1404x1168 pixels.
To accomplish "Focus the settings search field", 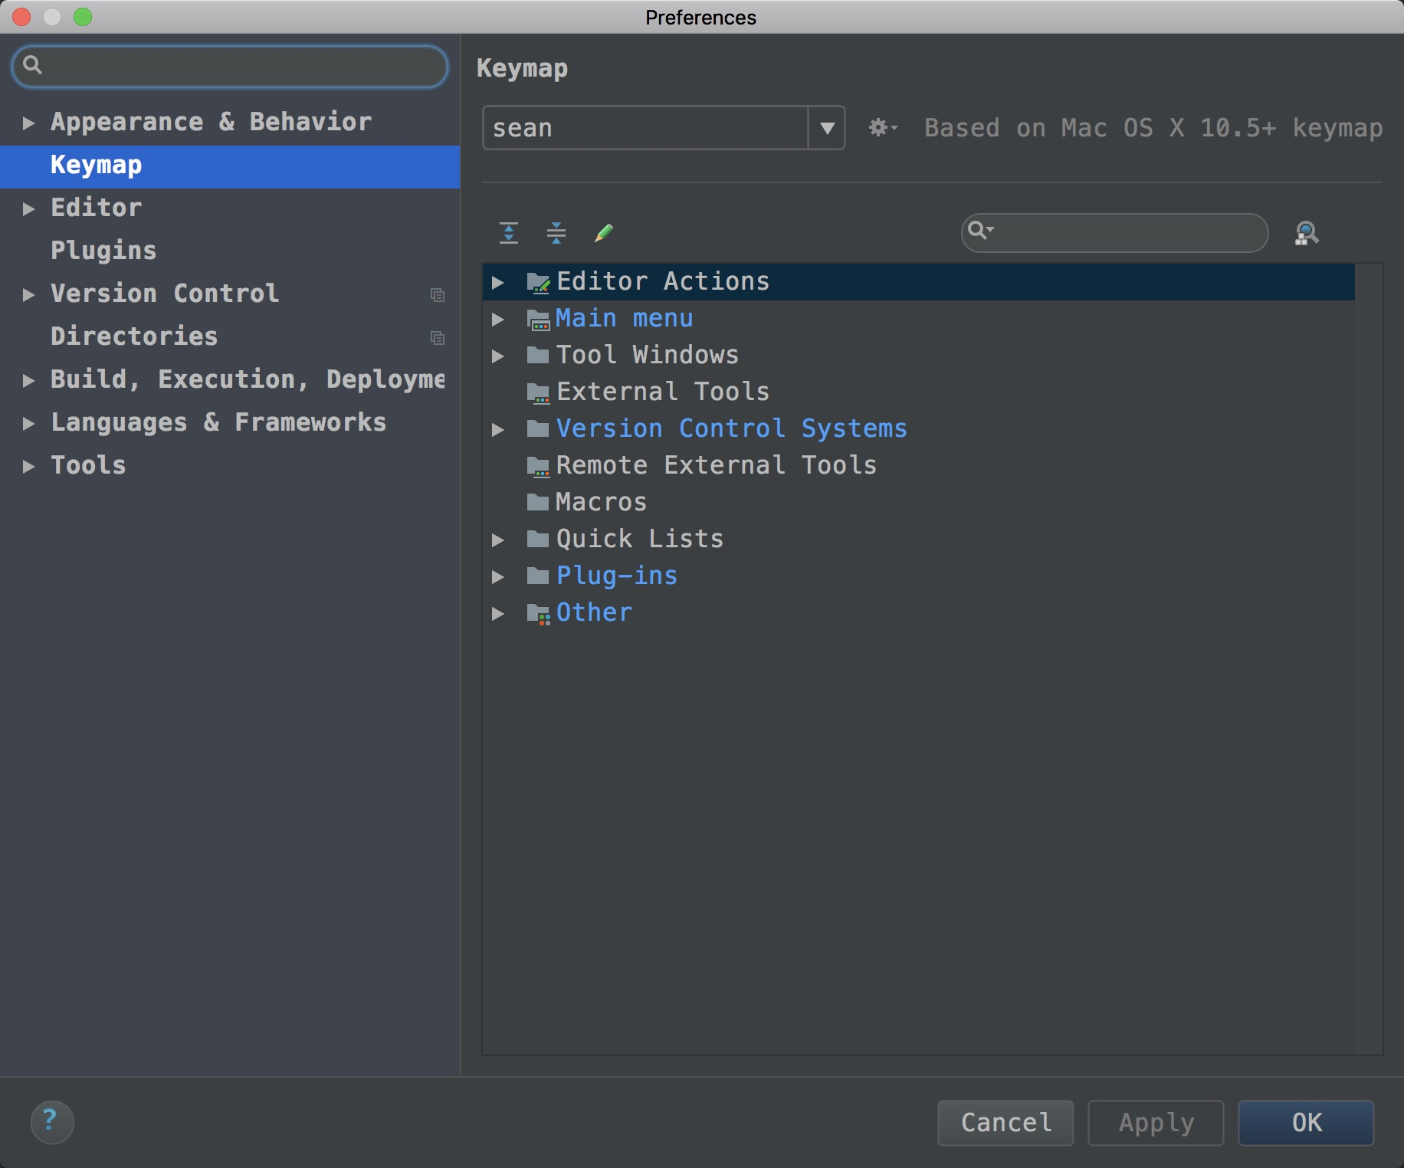I will [x=230, y=66].
